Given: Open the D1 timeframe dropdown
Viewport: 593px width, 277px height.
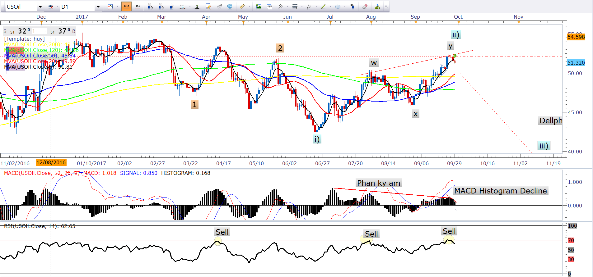Looking at the screenshot, I should coord(98,7).
